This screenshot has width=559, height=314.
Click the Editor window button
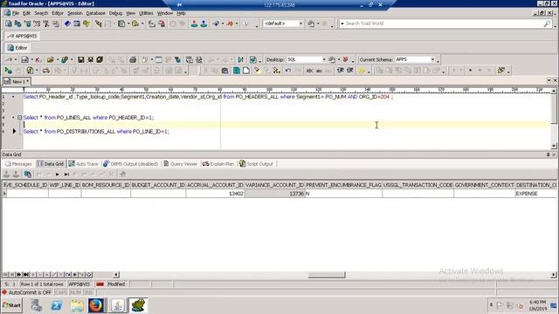pyautogui.click(x=17, y=48)
